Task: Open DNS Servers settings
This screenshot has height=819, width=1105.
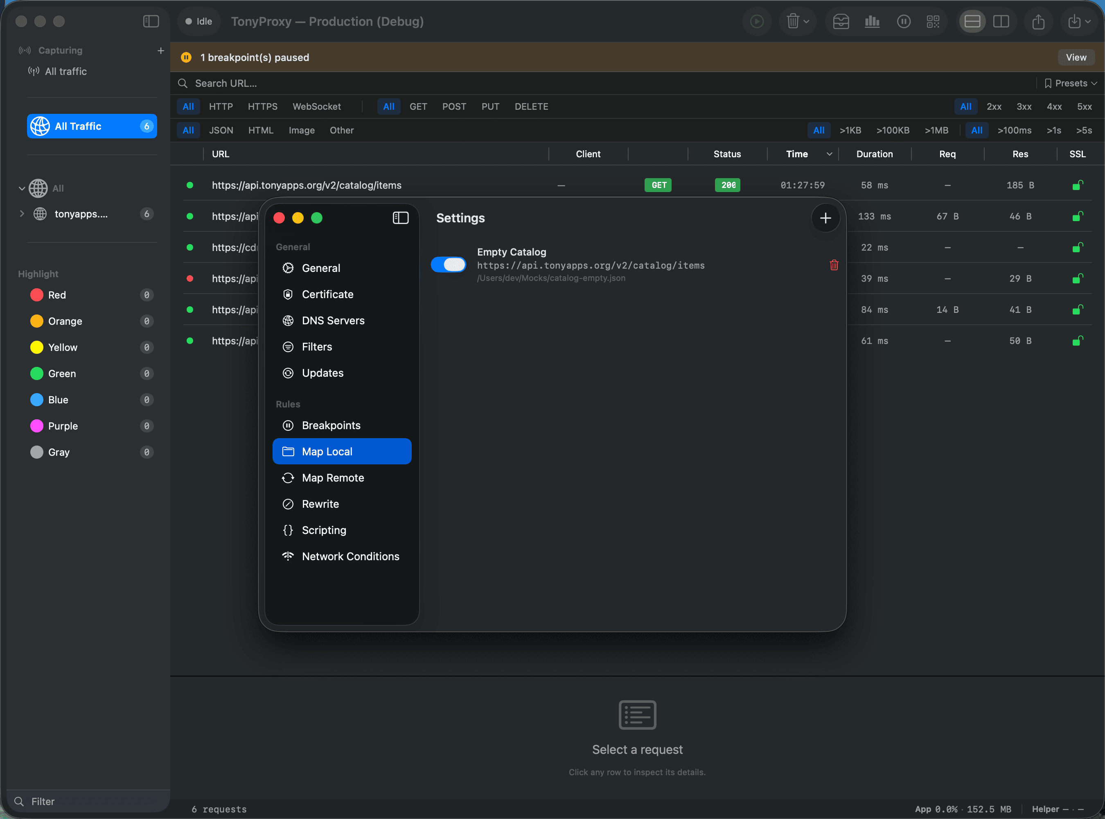Action: [342, 321]
